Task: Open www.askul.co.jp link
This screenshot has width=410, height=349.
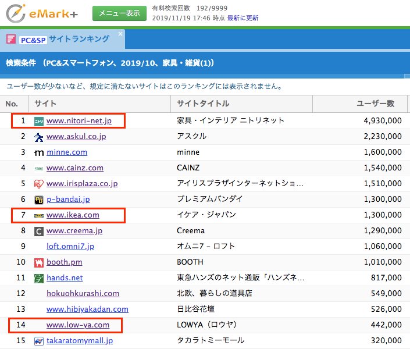Action: coord(76,137)
